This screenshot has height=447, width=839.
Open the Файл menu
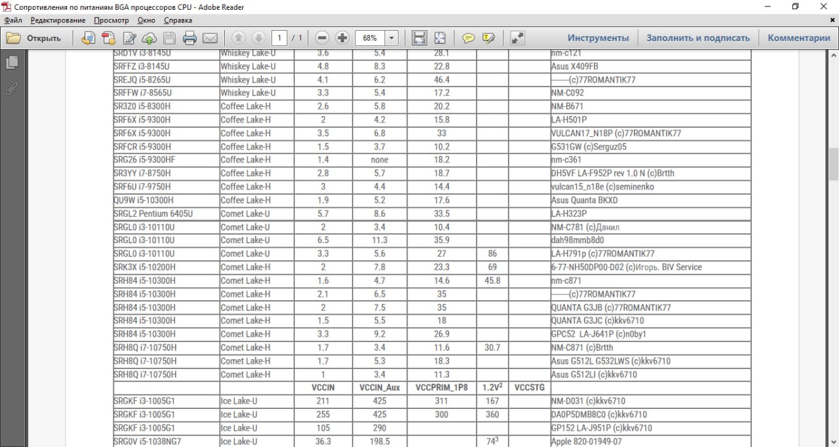coord(13,20)
